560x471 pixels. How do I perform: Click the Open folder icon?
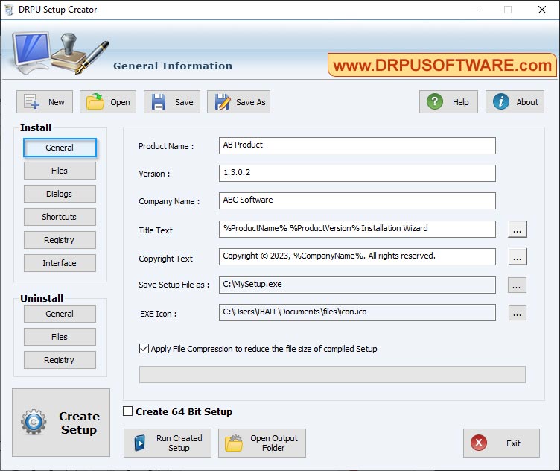pos(95,102)
